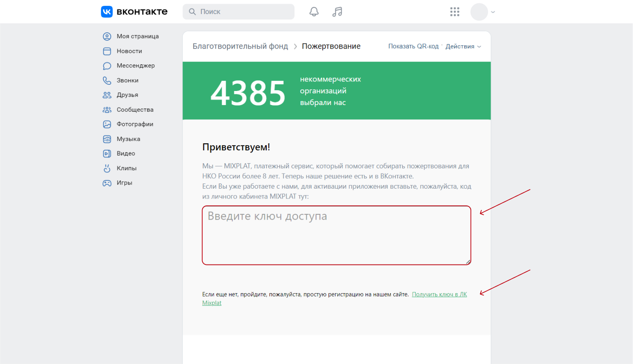Screen dimensions: 633x364
Task: Click the 4385 counter in the green banner
Action: pos(248,93)
